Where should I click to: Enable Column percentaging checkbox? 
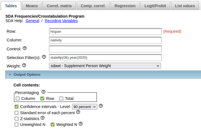[x=18, y=98]
